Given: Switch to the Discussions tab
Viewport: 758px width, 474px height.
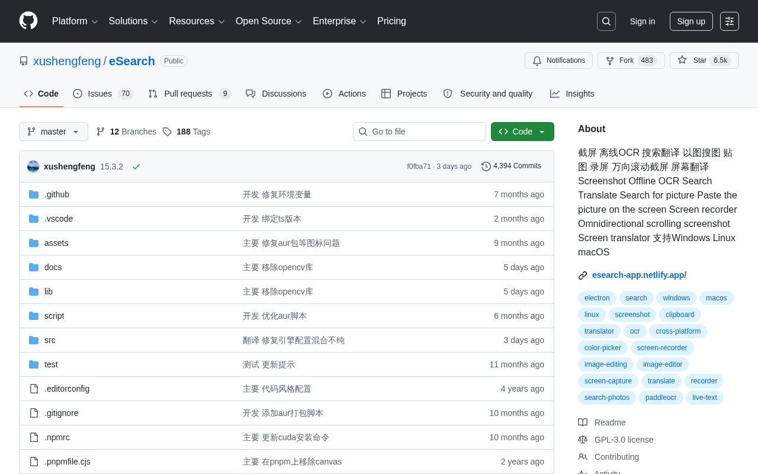Looking at the screenshot, I should tap(276, 94).
